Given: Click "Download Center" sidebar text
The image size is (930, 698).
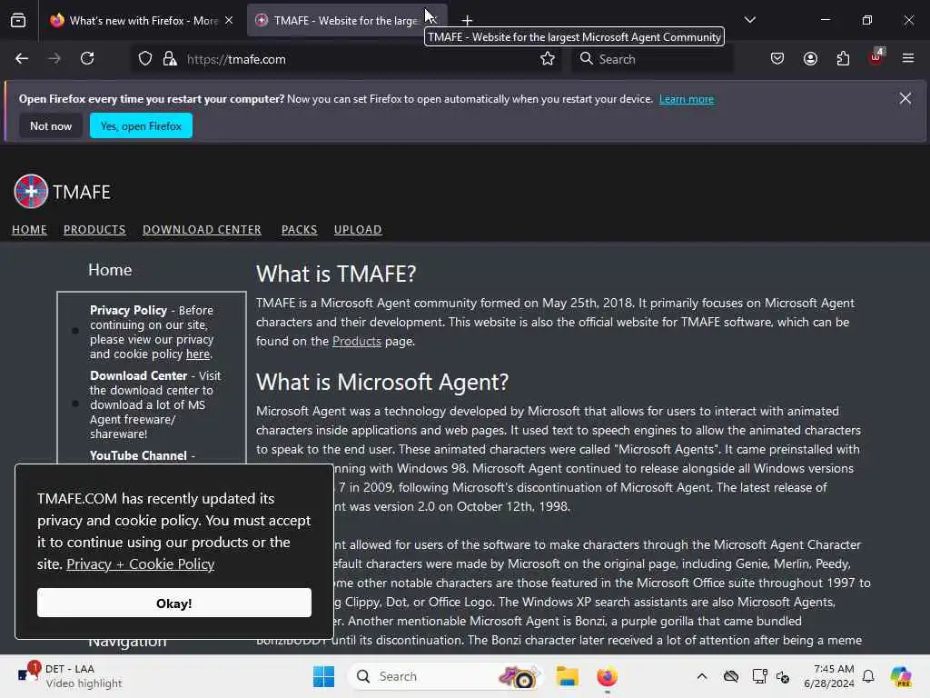Looking at the screenshot, I should (138, 375).
